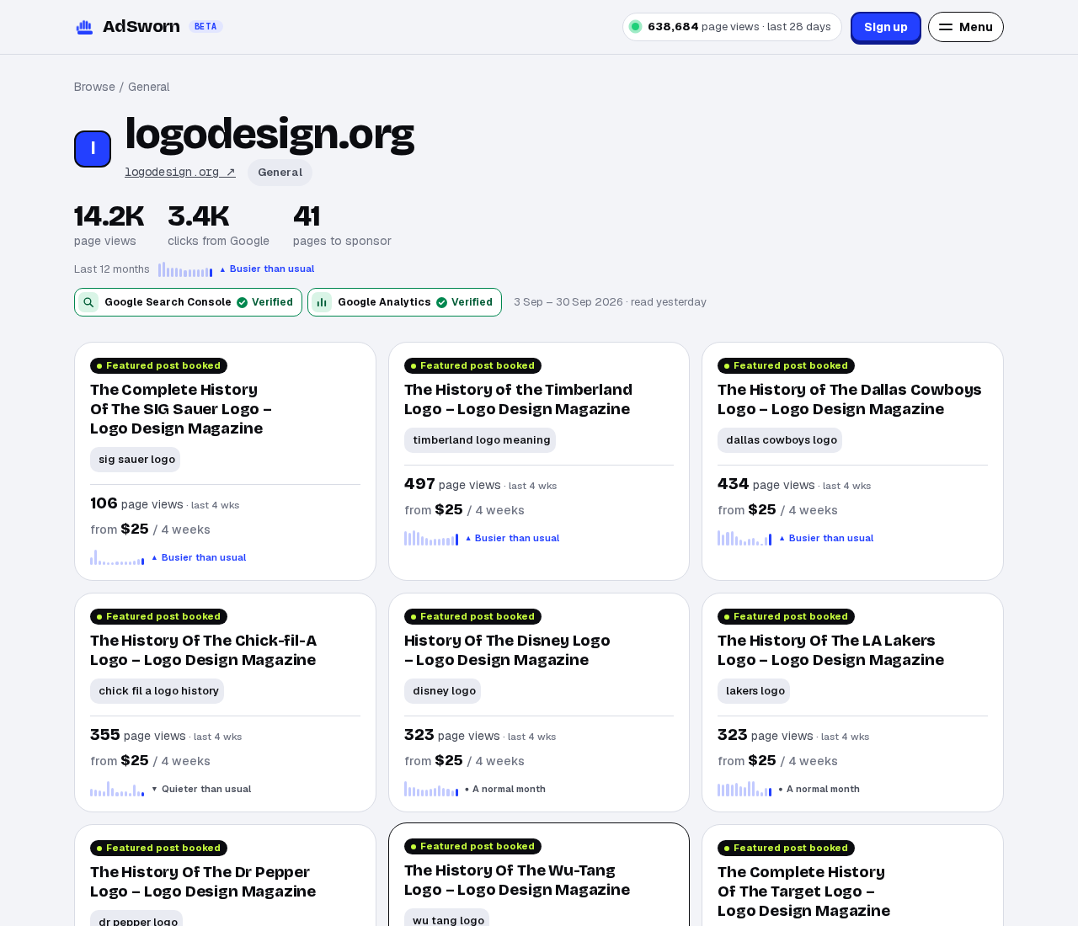Click 'Quieter than usual' on the Chick-fil-A card
This screenshot has width=1078, height=926.
click(201, 789)
